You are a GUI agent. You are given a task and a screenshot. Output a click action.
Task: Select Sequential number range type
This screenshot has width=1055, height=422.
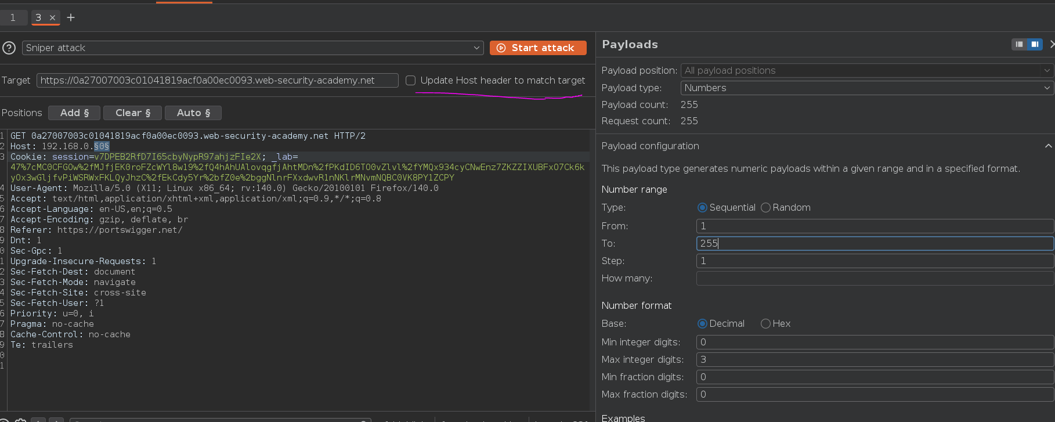702,207
